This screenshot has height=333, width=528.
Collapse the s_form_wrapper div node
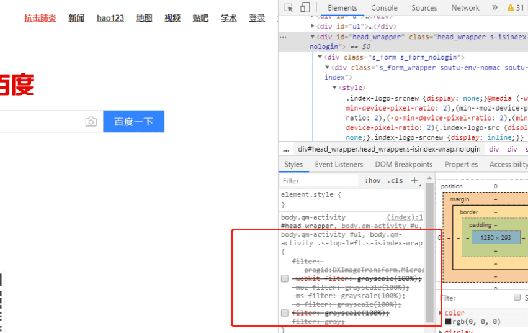pyautogui.click(x=327, y=68)
